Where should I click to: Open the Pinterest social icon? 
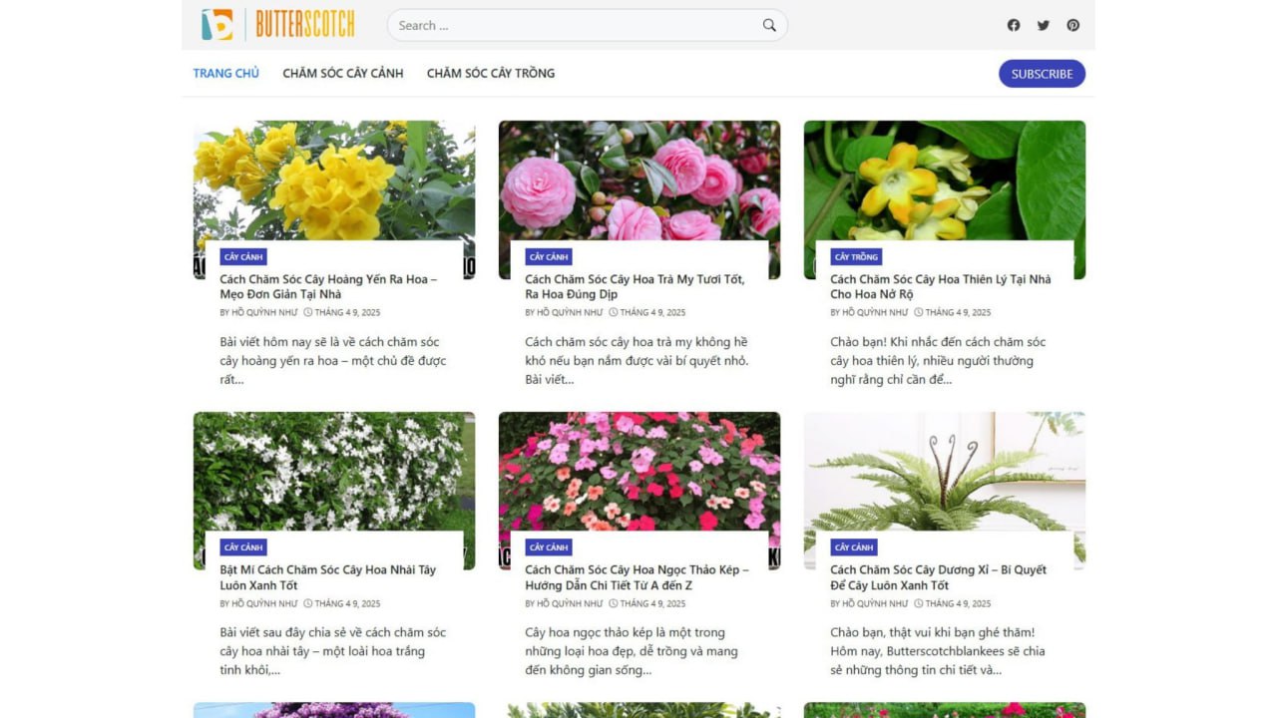1073,26
